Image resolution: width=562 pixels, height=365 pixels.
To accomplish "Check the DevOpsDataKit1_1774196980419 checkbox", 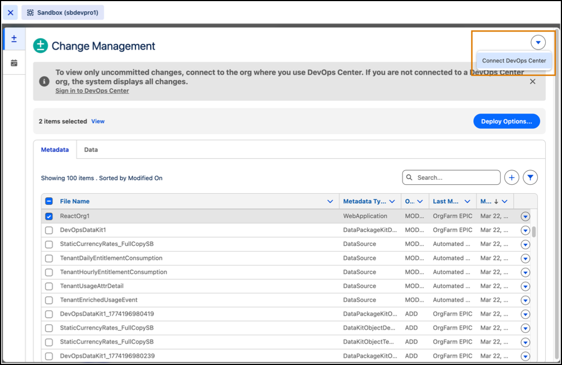I will coord(49,314).
